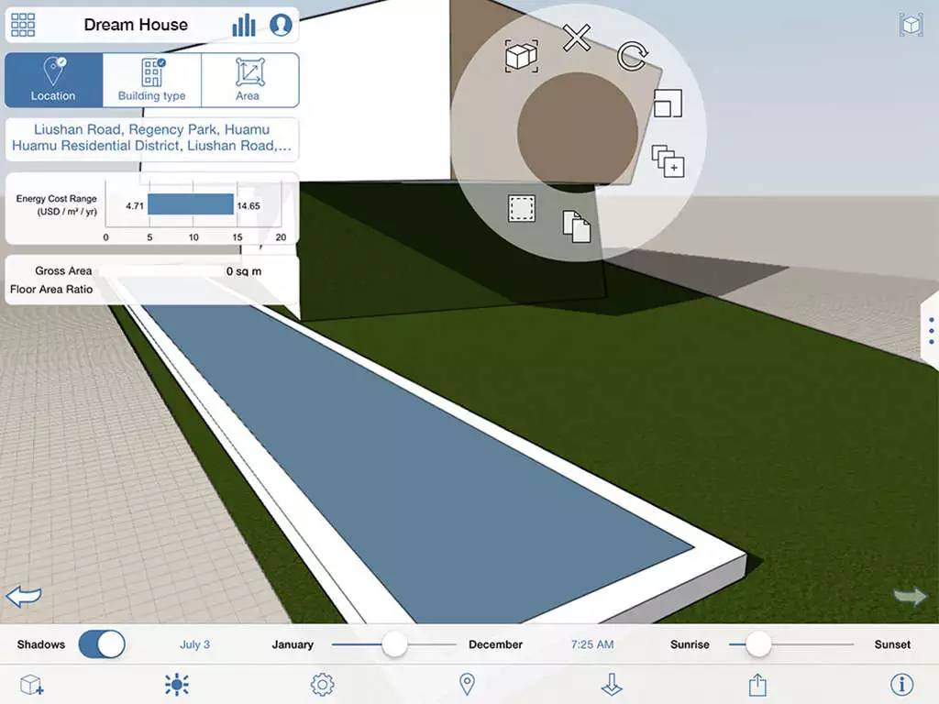The height and width of the screenshot is (704, 939).
Task: Click the undo back arrow
Action: pos(24,597)
